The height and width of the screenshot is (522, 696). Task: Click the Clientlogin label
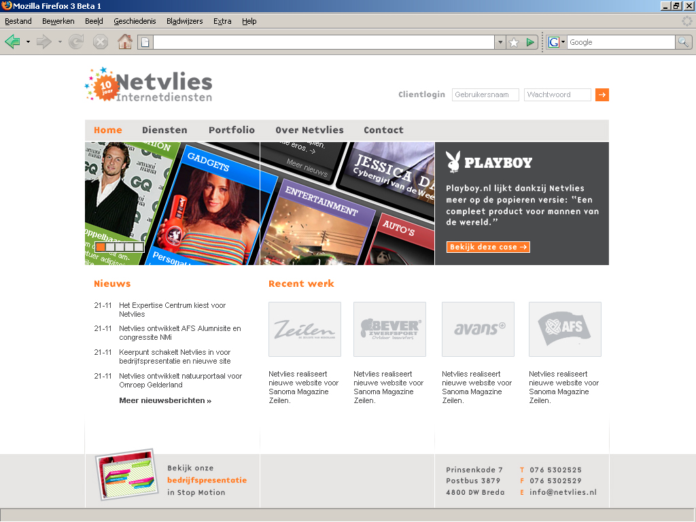421,94
